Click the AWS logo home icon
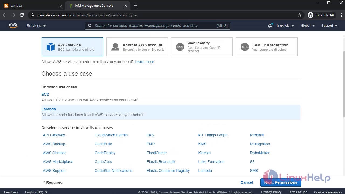 click(13, 25)
